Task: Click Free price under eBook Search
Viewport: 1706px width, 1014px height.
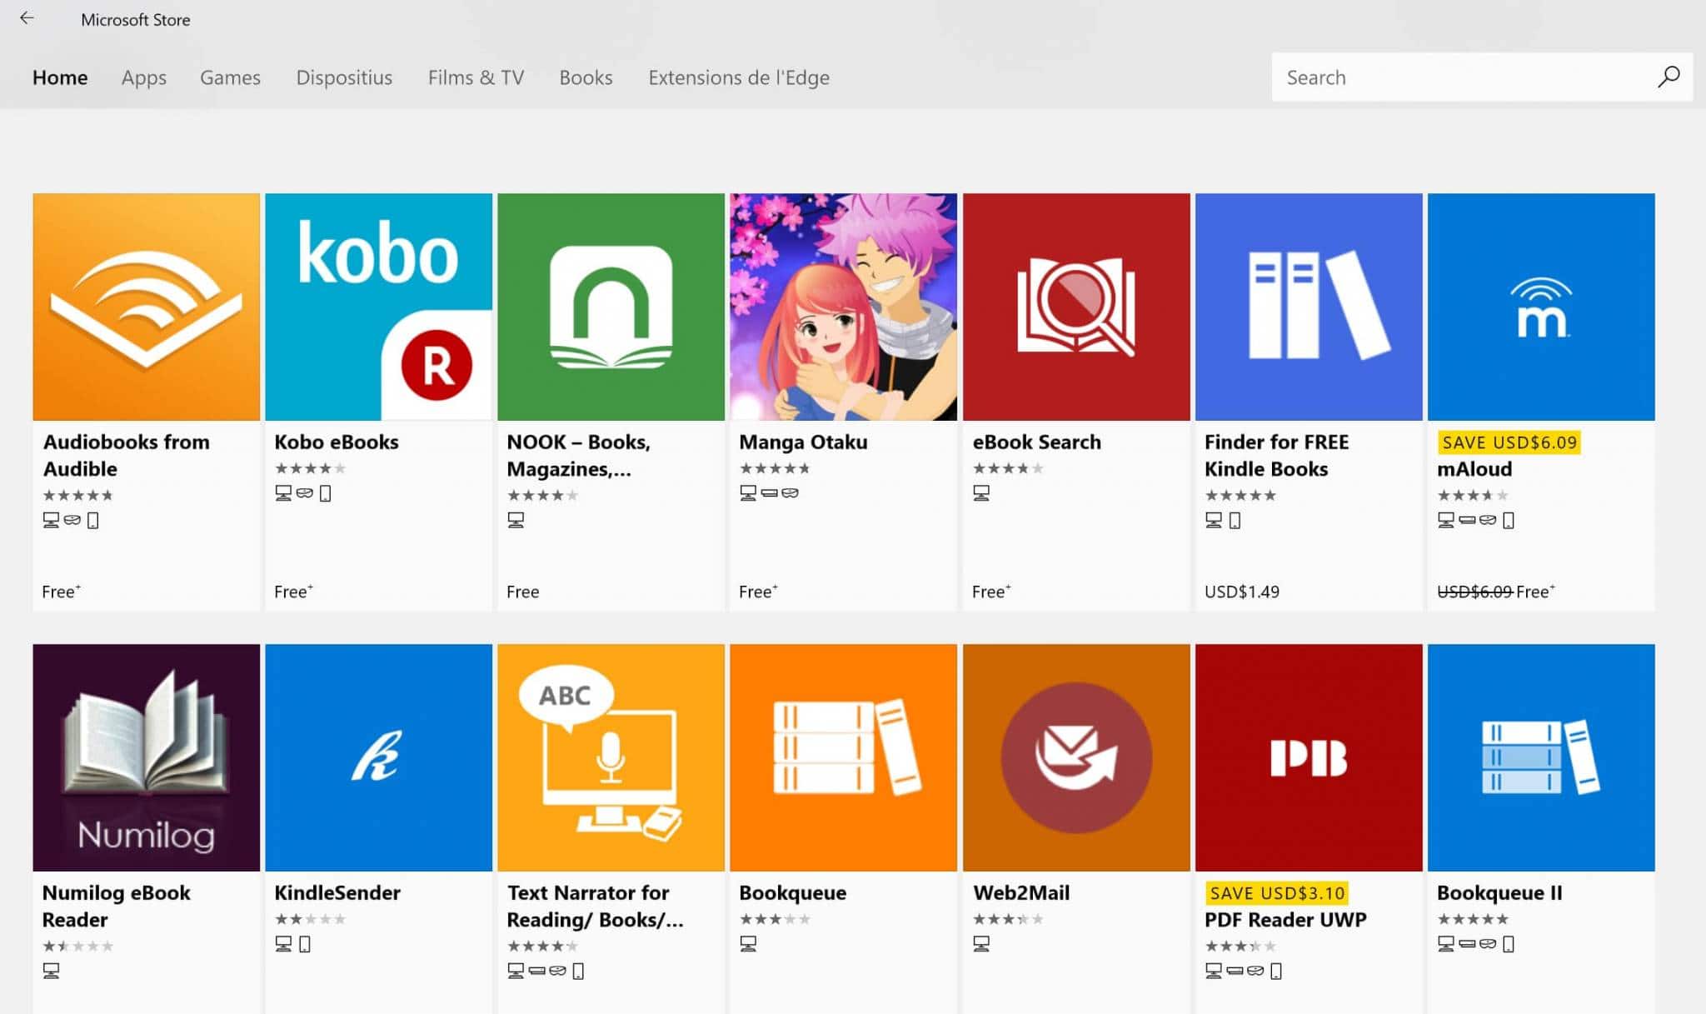Action: tap(991, 592)
